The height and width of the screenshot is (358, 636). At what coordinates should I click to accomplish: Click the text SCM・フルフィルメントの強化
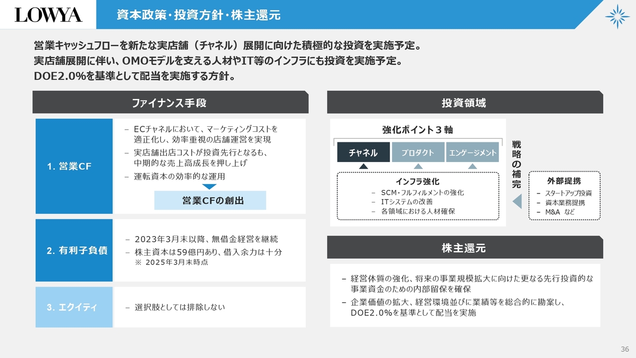(422, 192)
